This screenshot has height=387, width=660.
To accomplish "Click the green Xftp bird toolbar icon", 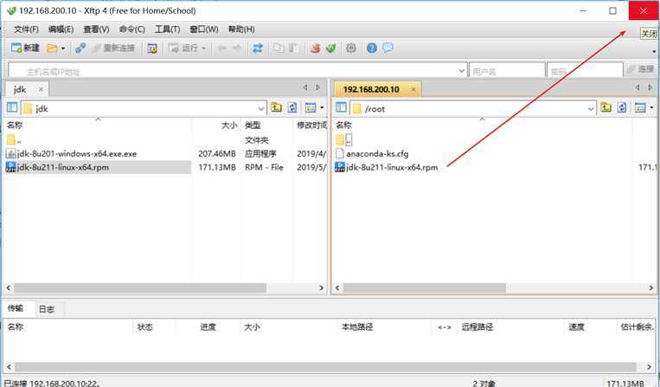I will point(331,48).
